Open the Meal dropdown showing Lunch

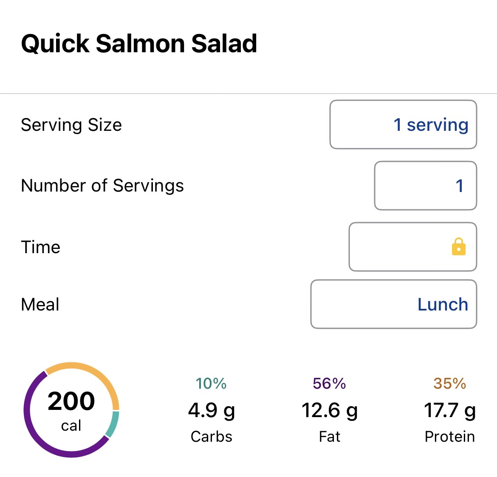pos(393,304)
